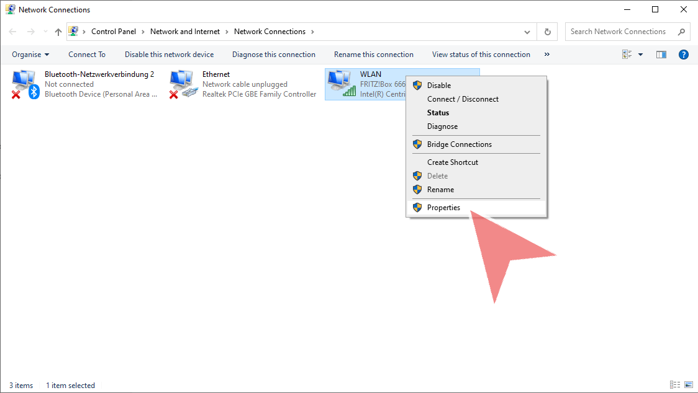Open the Help question mark icon

tap(684, 55)
